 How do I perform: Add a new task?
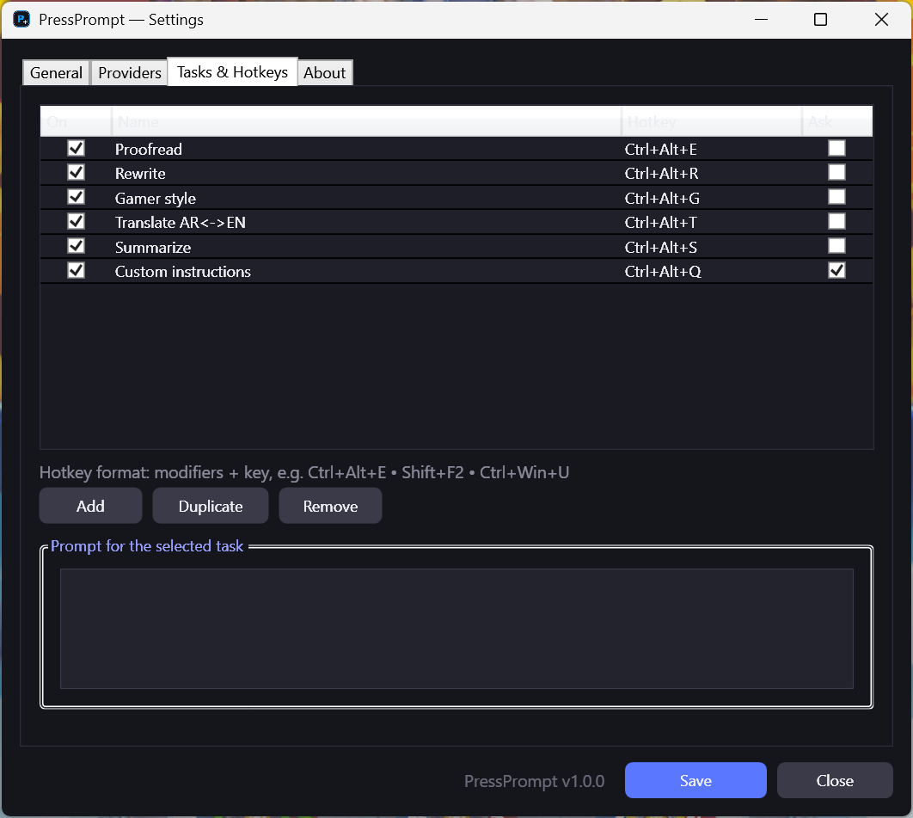[x=90, y=506]
